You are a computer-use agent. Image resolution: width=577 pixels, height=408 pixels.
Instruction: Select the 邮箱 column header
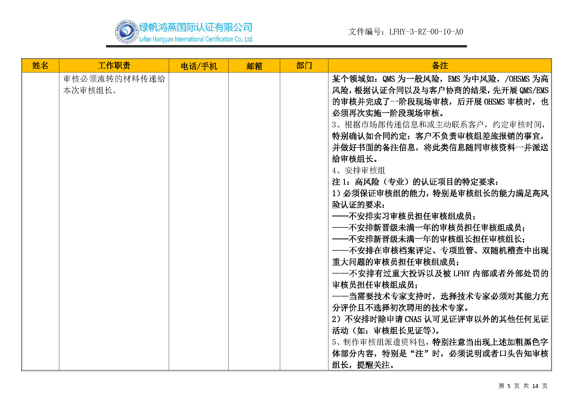click(254, 66)
